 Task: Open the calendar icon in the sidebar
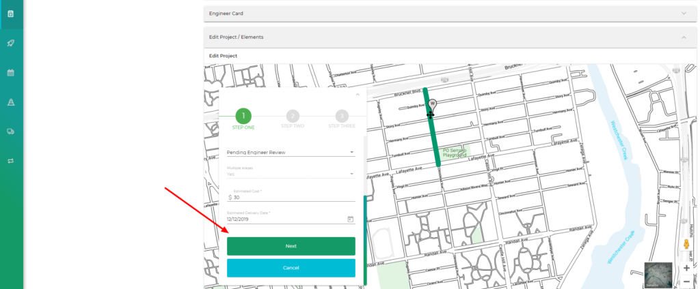tap(11, 72)
